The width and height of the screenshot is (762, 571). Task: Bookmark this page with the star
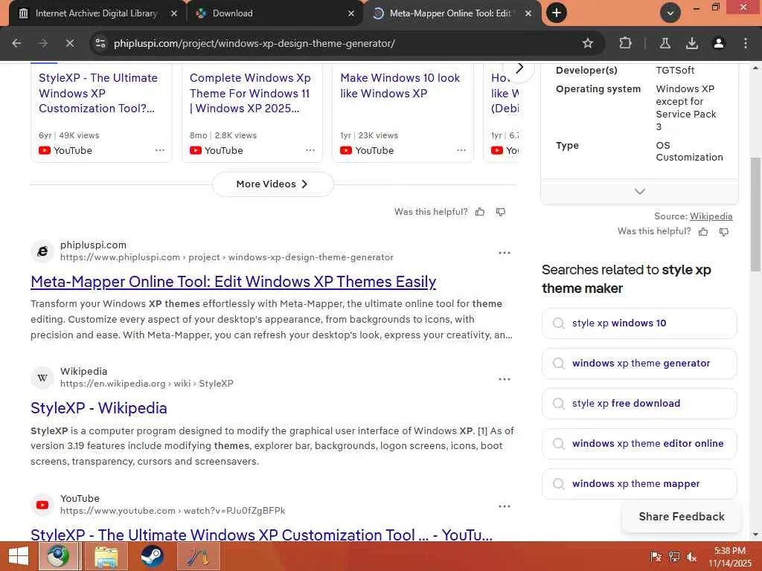(588, 43)
